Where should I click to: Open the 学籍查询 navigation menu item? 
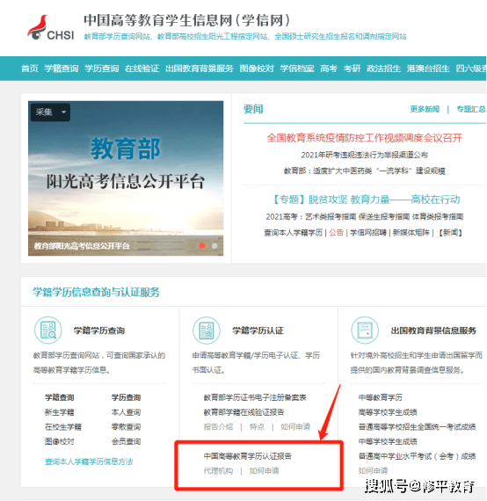coord(62,69)
